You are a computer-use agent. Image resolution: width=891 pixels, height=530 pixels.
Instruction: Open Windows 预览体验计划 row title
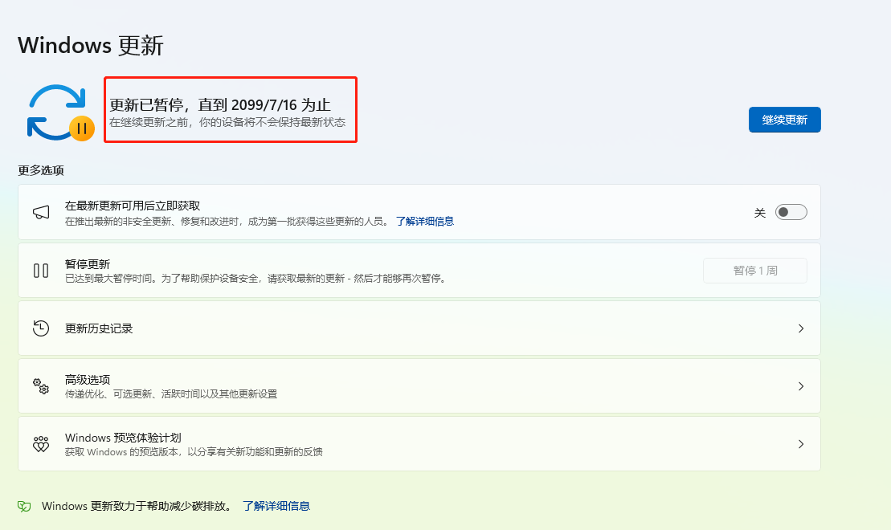[x=123, y=438]
